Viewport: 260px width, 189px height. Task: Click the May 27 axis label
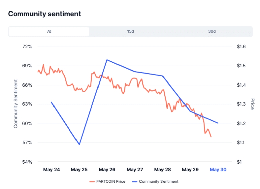[x=135, y=170]
